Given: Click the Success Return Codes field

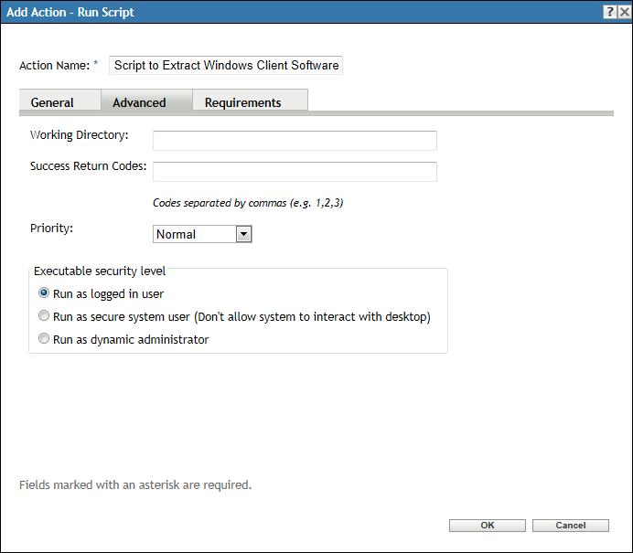Looking at the screenshot, I should pyautogui.click(x=295, y=172).
